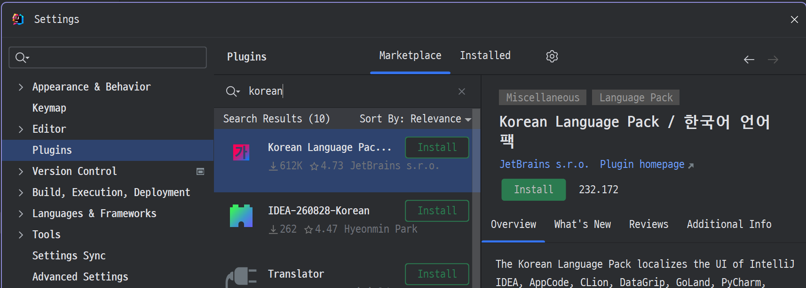This screenshot has width=806, height=288.
Task: Click the Language Pack tag
Action: [636, 98]
